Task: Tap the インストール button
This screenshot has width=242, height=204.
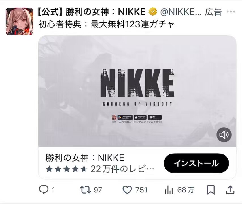Action: point(196,163)
